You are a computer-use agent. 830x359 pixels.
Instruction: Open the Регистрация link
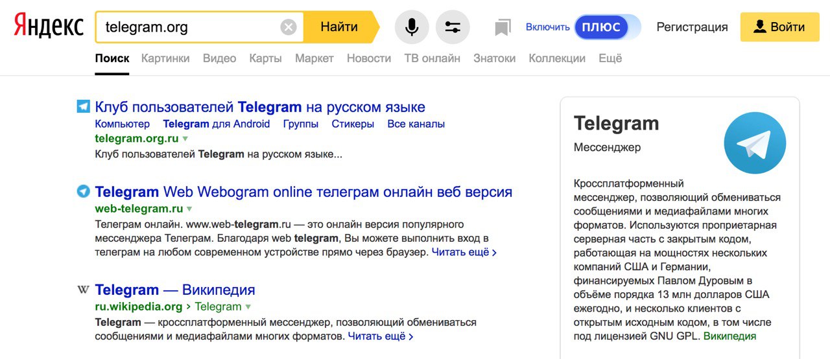coord(692,27)
